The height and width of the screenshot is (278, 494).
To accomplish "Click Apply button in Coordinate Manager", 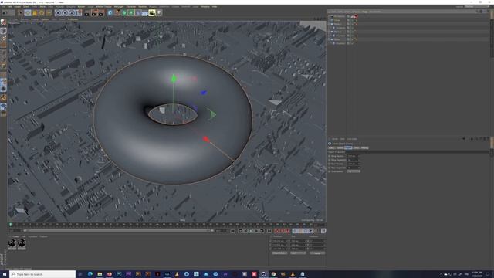I will pos(317,253).
